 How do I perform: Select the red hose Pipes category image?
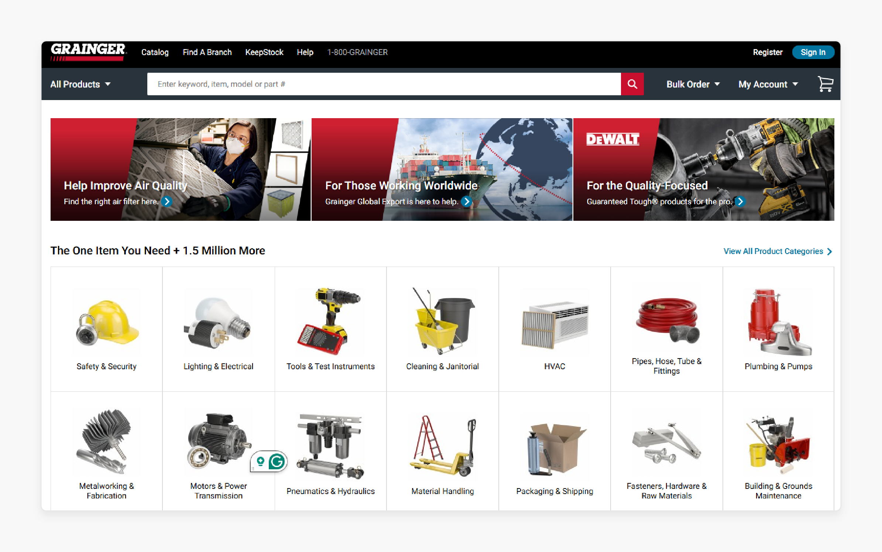[667, 320]
